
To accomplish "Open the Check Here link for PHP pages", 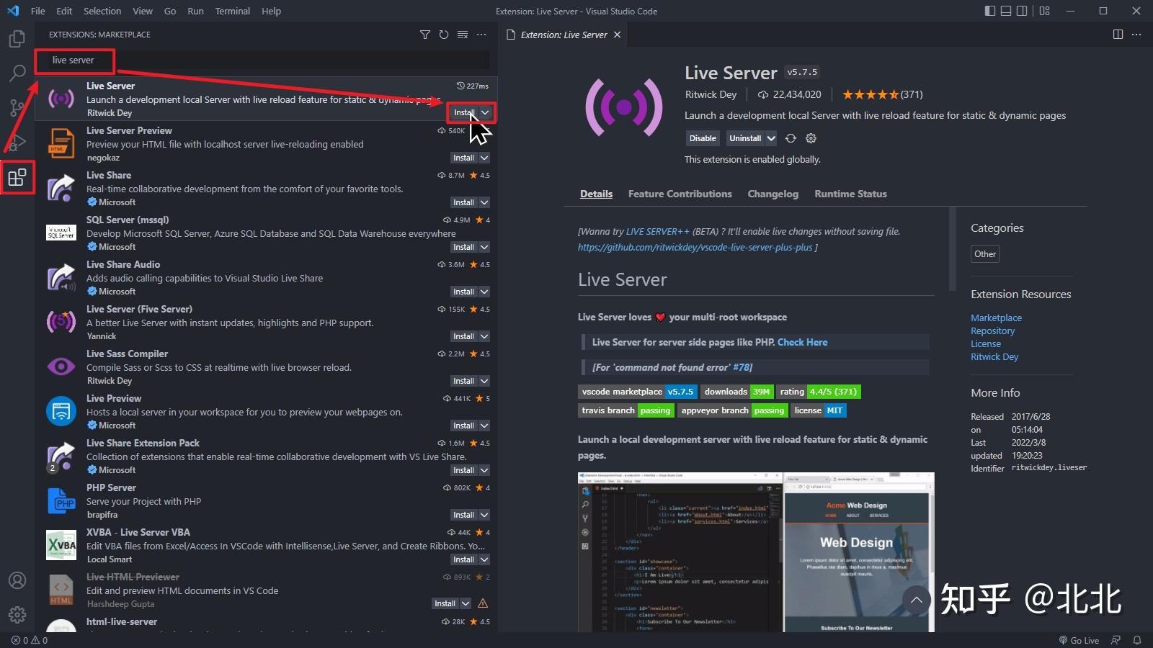I will (x=802, y=342).
